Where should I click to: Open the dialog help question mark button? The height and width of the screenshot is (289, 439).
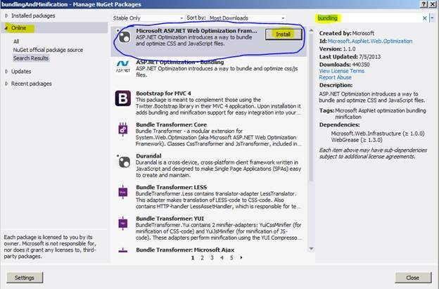click(x=424, y=4)
